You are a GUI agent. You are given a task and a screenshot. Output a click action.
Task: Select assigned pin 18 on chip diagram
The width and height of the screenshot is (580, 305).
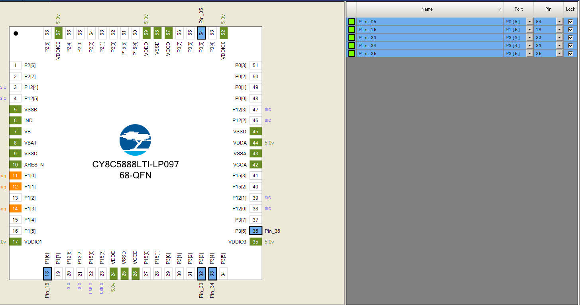pos(47,274)
